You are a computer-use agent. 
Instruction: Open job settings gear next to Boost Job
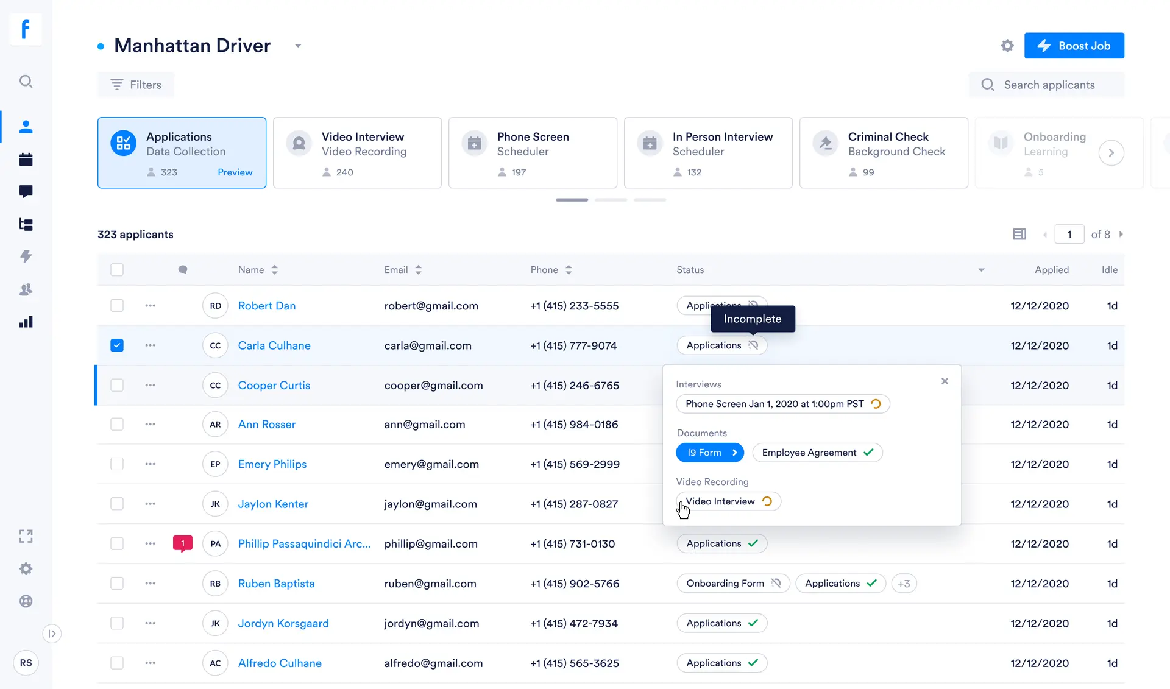point(1007,46)
